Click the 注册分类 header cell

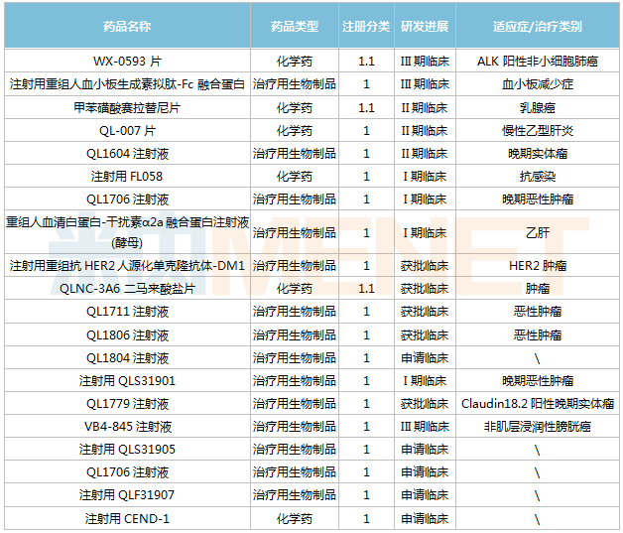click(x=367, y=25)
